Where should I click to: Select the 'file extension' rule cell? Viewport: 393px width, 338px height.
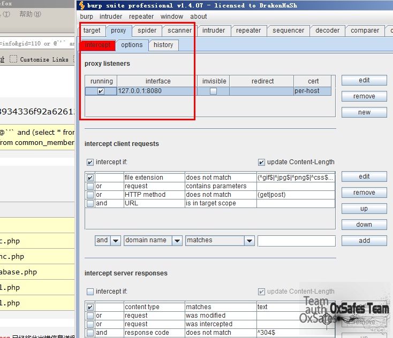(x=154, y=178)
